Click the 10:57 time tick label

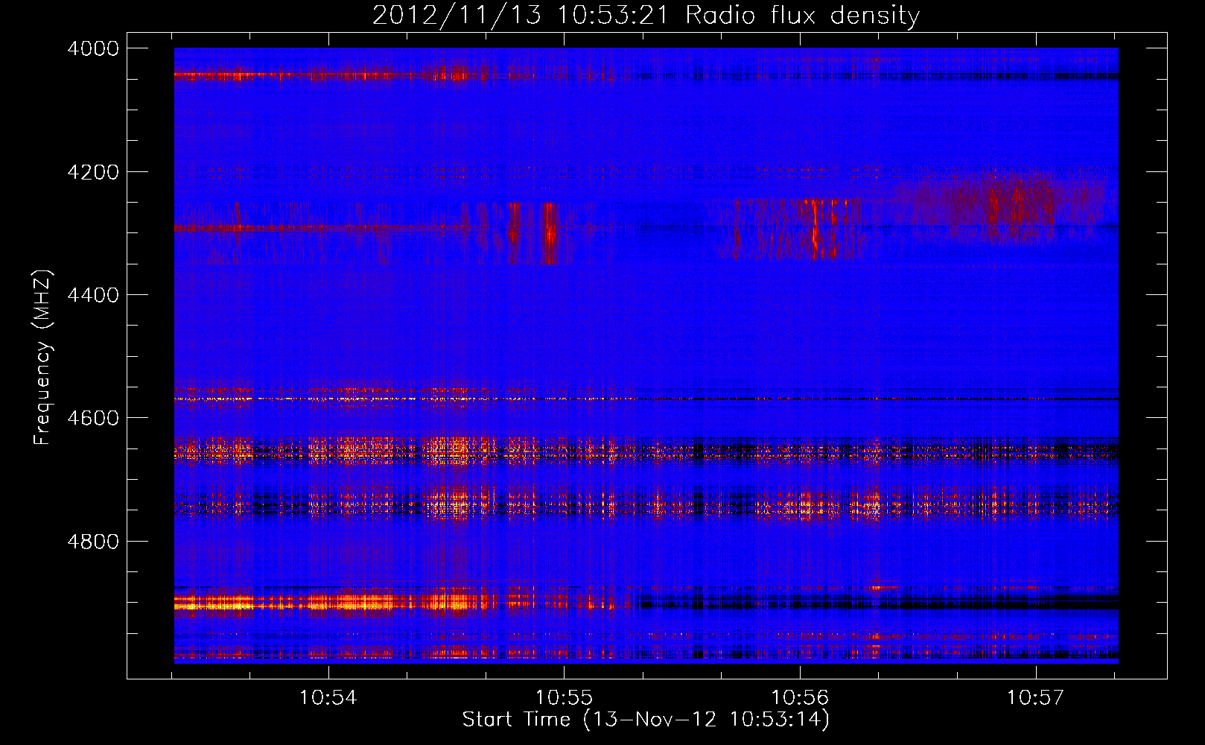(x=1036, y=698)
